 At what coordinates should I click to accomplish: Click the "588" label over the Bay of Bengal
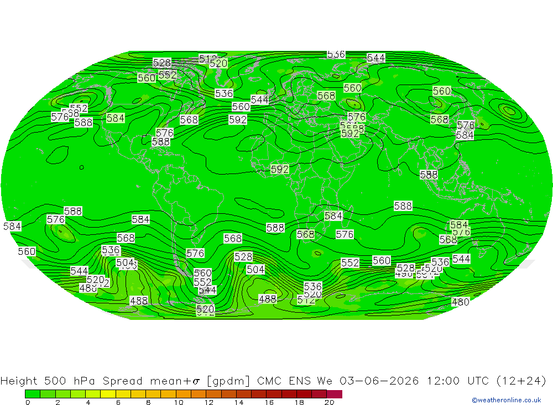pyautogui.click(x=429, y=175)
